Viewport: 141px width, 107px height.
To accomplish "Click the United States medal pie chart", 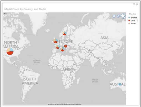I will [x=10, y=52].
